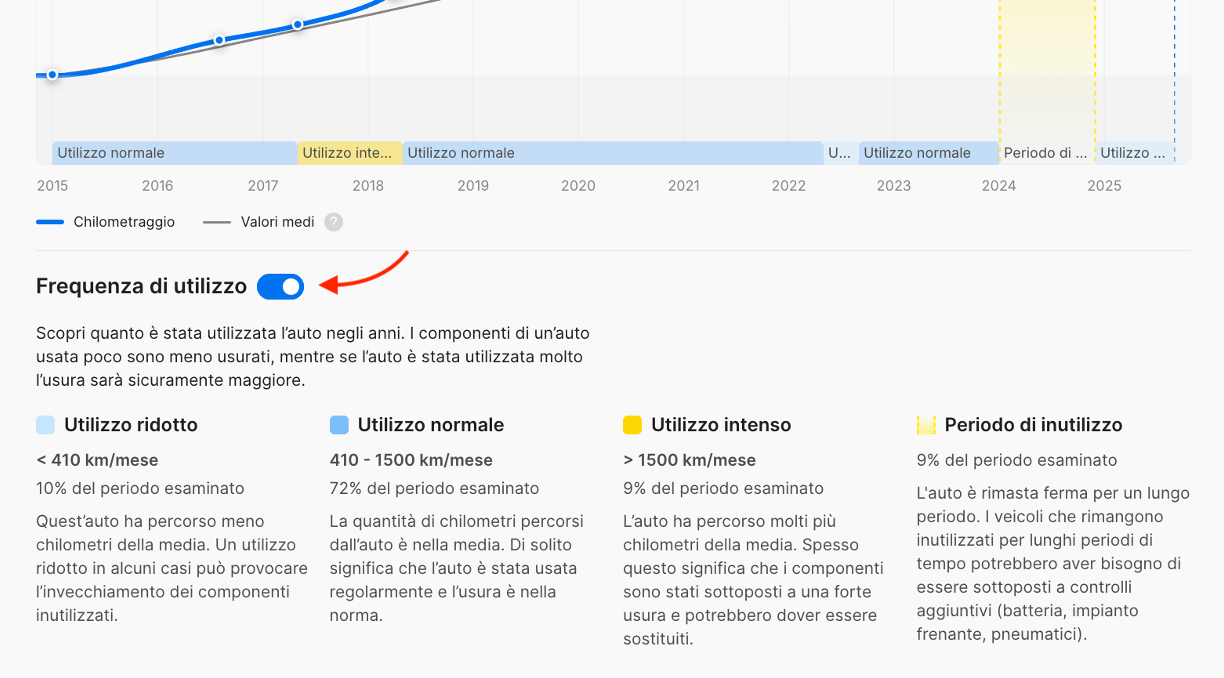Click '9% del periodo esaminato' under Periodo di inutilizzo

pyautogui.click(x=1017, y=460)
